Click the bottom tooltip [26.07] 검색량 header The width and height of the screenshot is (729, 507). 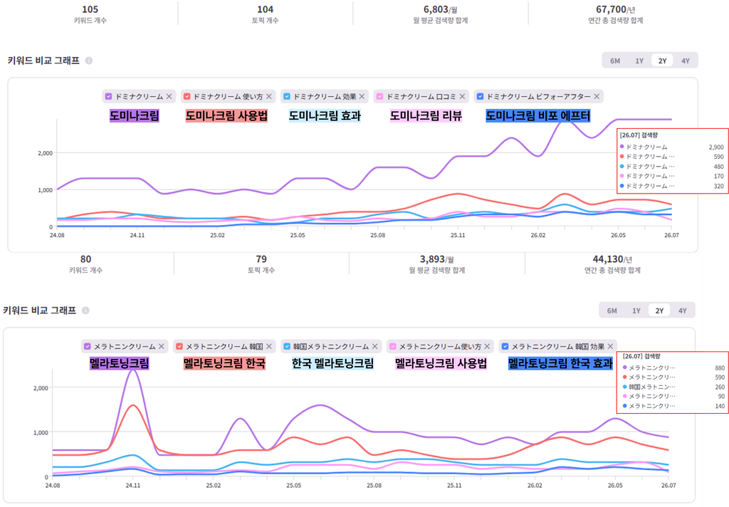pos(641,356)
